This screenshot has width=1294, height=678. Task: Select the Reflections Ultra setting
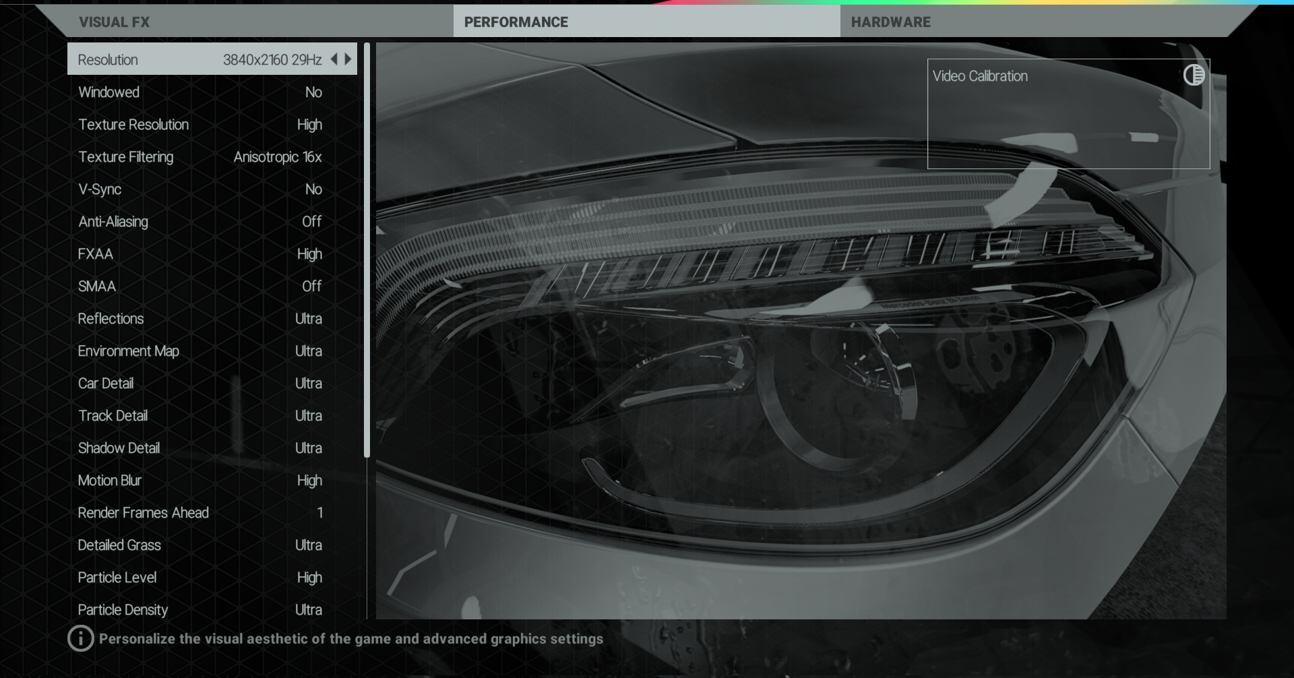coord(212,319)
